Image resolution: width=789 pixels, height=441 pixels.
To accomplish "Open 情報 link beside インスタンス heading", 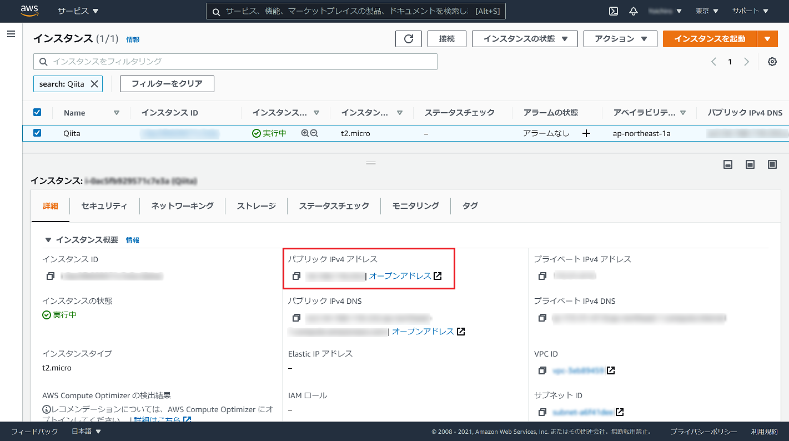I will click(x=133, y=40).
